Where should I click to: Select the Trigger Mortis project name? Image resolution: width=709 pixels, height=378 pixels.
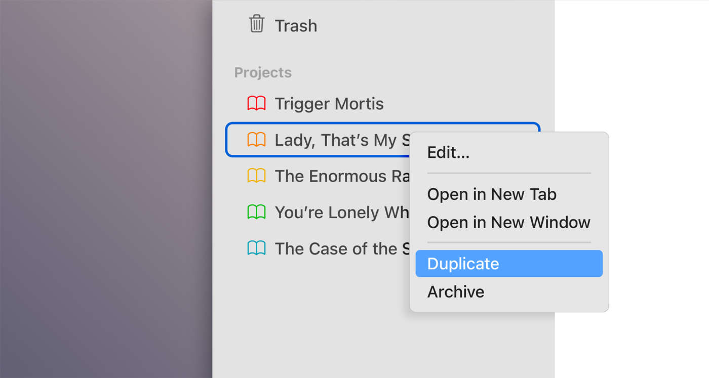[329, 104]
